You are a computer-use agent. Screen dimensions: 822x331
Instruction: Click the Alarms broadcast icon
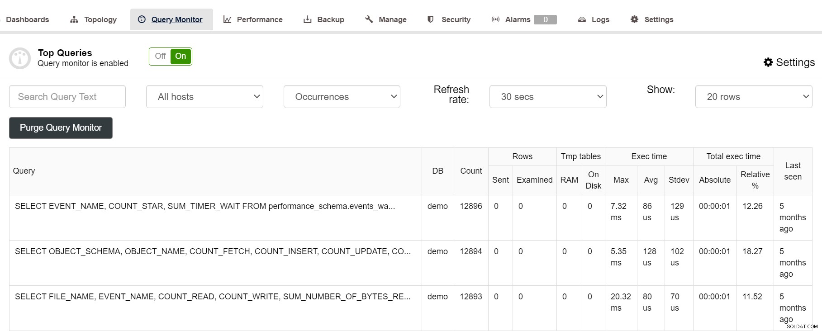pos(495,19)
